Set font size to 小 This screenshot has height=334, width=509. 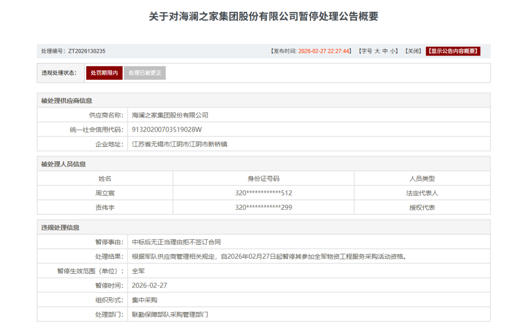click(x=393, y=51)
